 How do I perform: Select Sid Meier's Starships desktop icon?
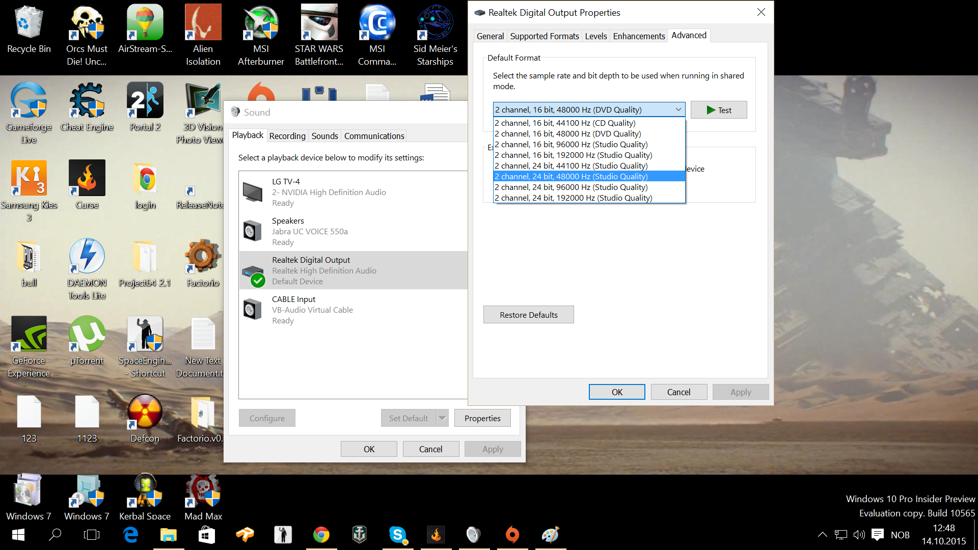pyautogui.click(x=436, y=36)
